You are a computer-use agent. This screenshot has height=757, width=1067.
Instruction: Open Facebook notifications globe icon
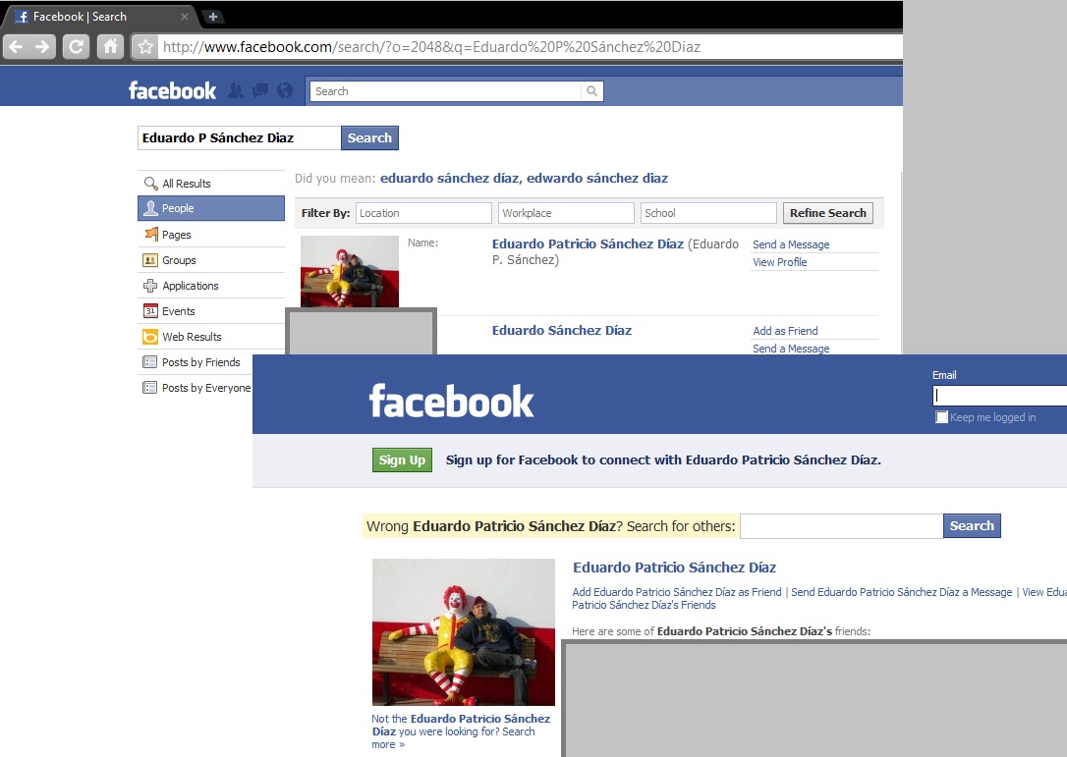click(285, 91)
